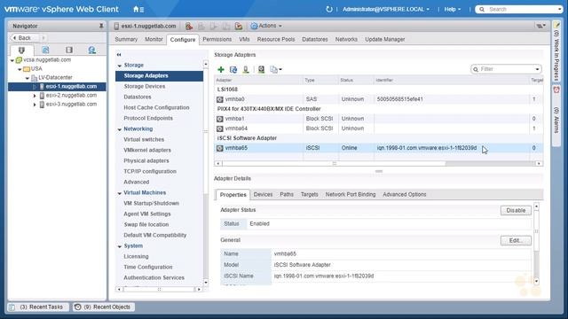Viewport: 568px width, 319px height.
Task: Click the vmhba65 iSCSI adapter icon
Action: point(219,148)
